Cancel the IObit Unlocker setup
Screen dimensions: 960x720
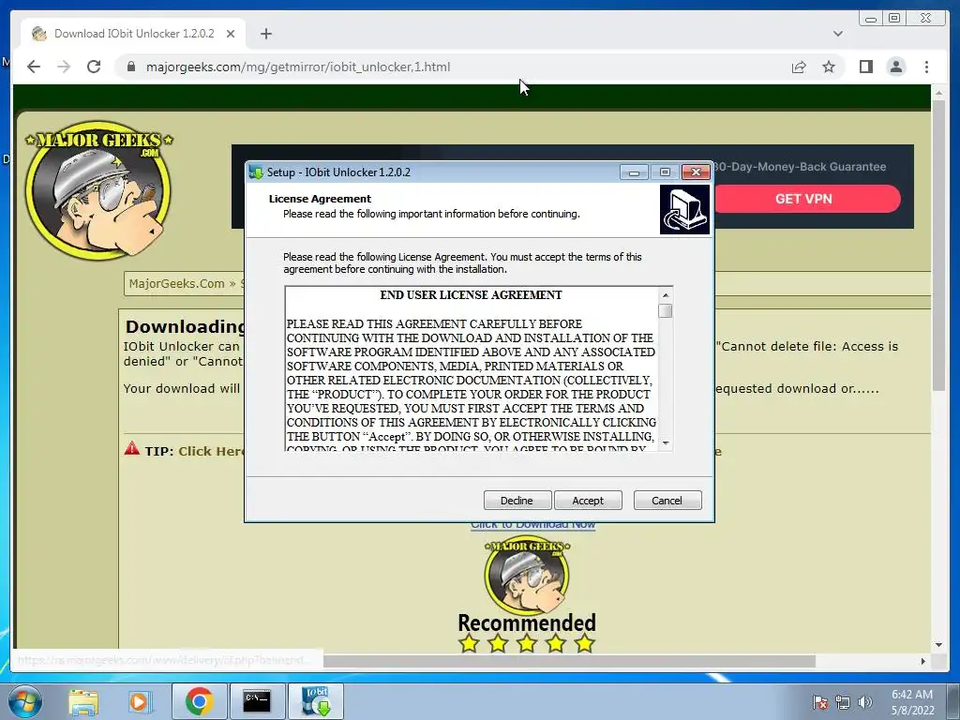667,501
